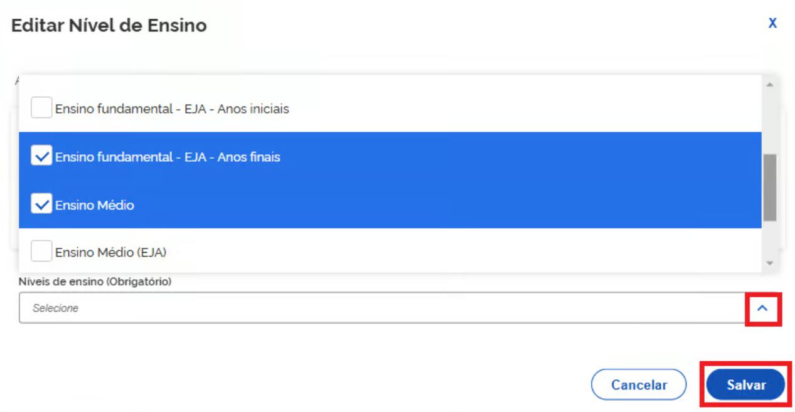Click 'Ensino fundamental - EJA - Anos finais' option text
This screenshot has width=795, height=412.
pos(168,157)
